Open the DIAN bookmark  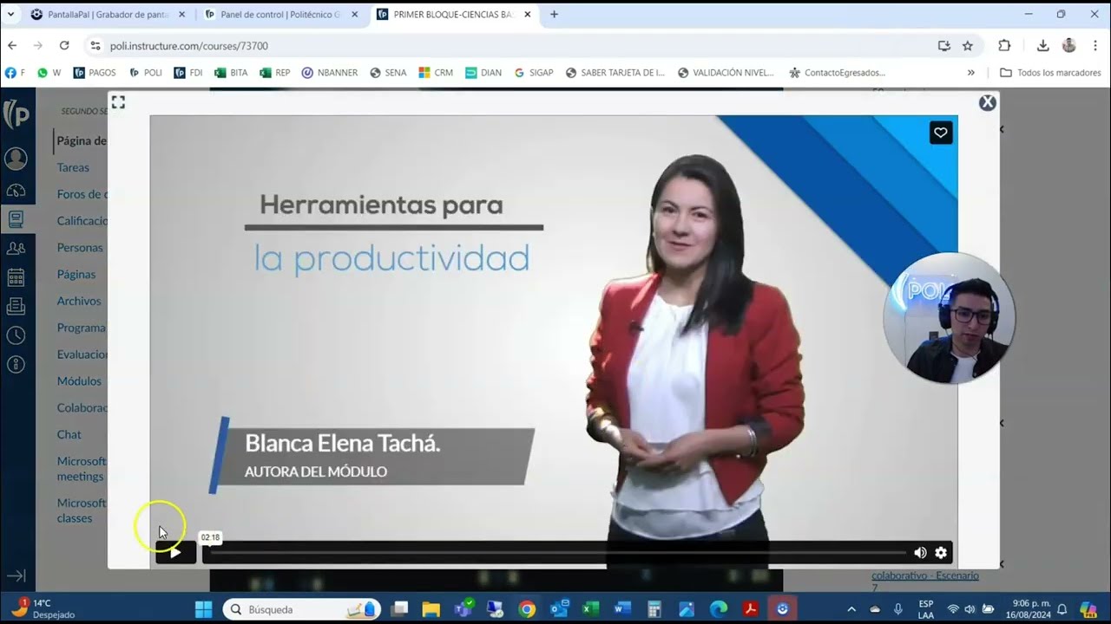click(x=483, y=73)
